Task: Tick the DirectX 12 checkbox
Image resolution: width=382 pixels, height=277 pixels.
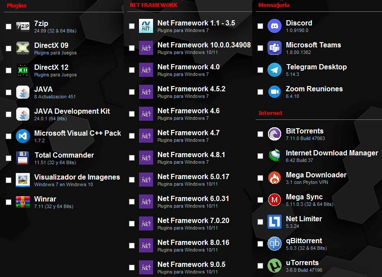Action: pos(8,70)
